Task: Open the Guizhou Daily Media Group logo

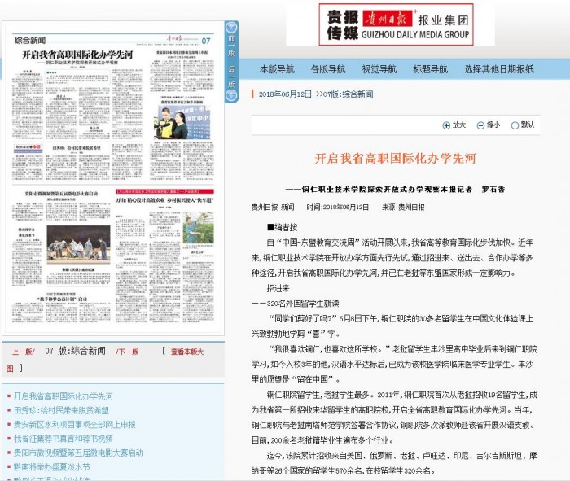Action: [x=396, y=24]
